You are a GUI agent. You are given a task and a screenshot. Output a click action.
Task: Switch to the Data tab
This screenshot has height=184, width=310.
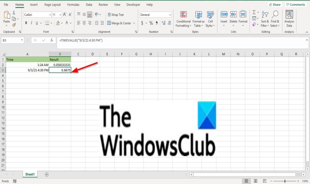click(x=89, y=4)
